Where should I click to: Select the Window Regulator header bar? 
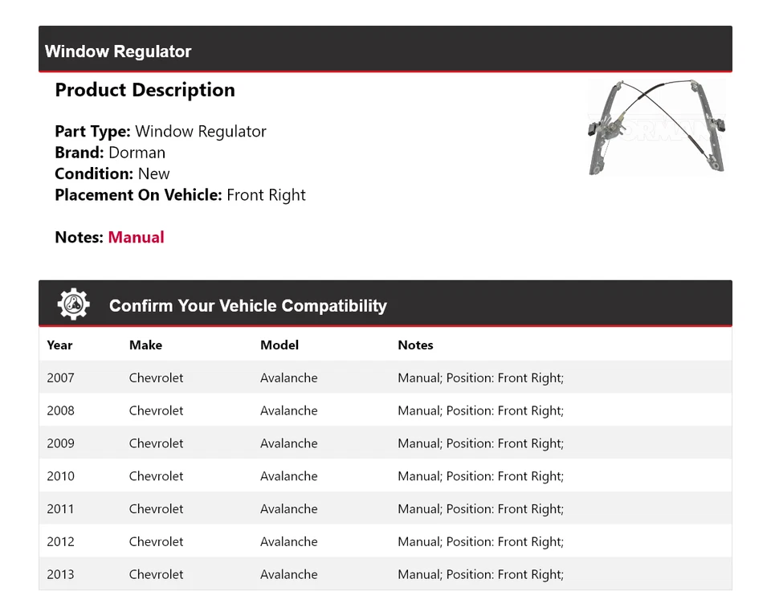385,51
